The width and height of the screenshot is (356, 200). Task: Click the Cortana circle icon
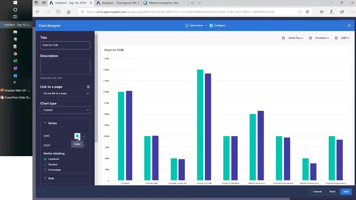pos(15,10)
